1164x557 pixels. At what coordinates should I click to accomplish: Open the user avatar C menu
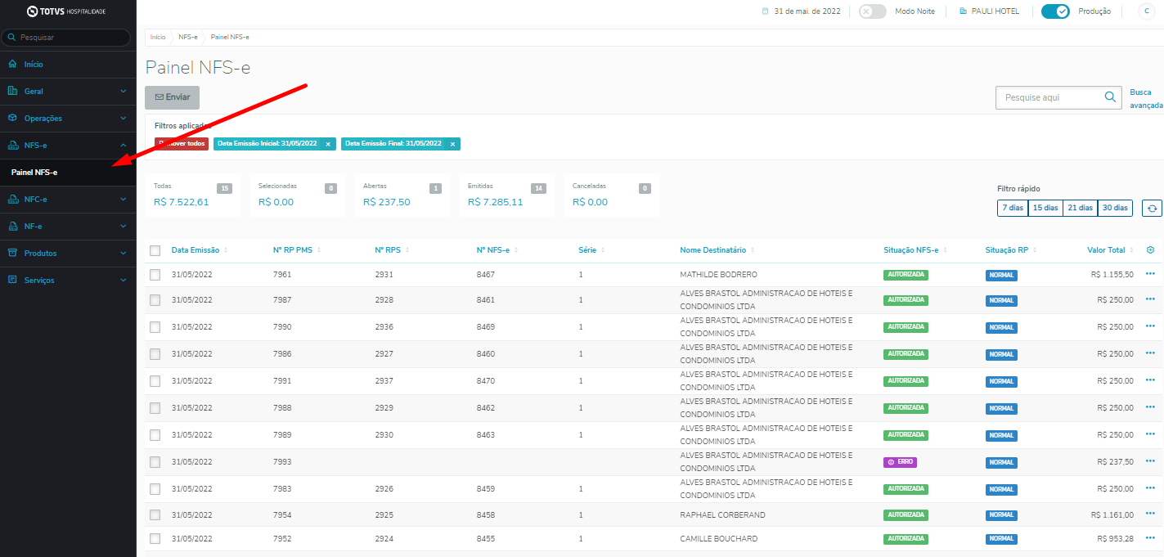click(1147, 11)
